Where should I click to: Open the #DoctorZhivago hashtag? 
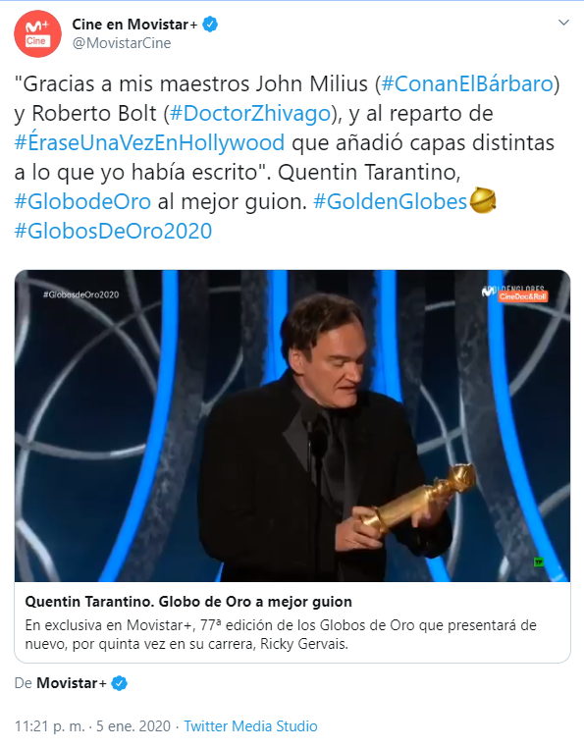(x=250, y=114)
